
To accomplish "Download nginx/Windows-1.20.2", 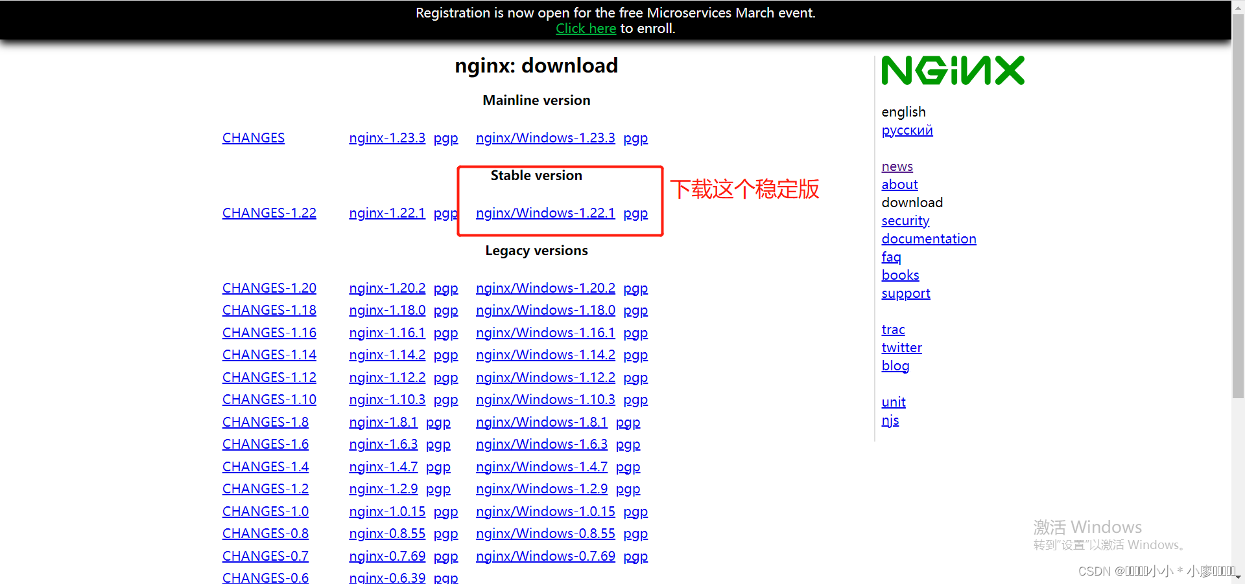I will pos(545,288).
